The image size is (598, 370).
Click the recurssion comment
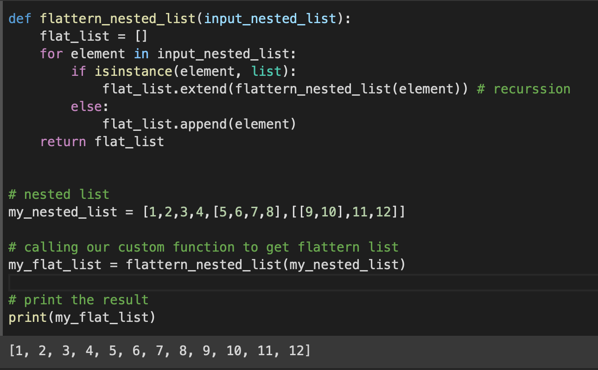tap(524, 88)
